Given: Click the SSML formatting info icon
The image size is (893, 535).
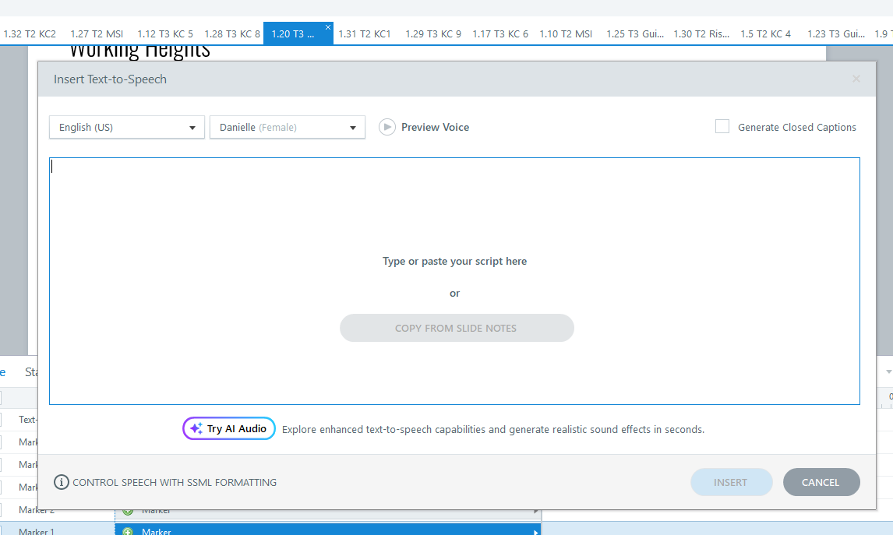Looking at the screenshot, I should point(62,482).
